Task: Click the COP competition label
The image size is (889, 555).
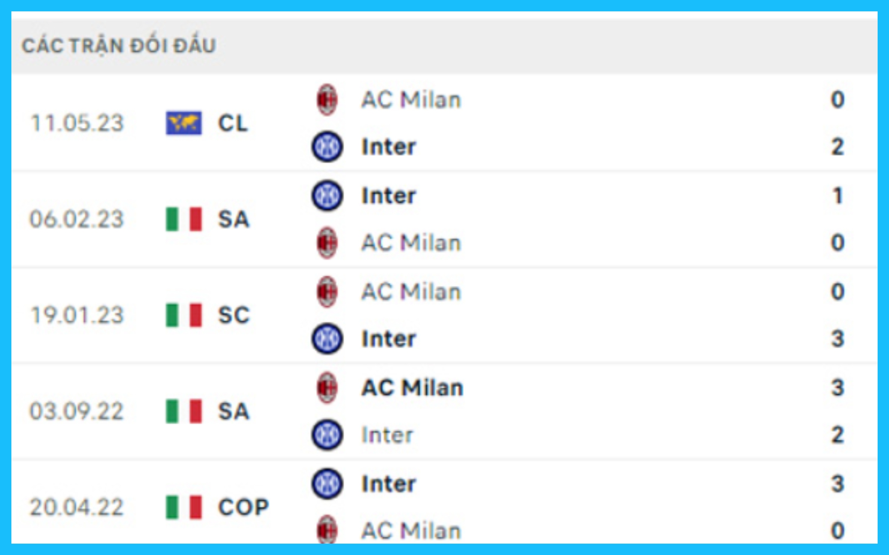Action: coord(243,507)
